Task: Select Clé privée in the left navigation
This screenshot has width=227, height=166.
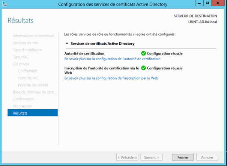Action: click(x=21, y=64)
